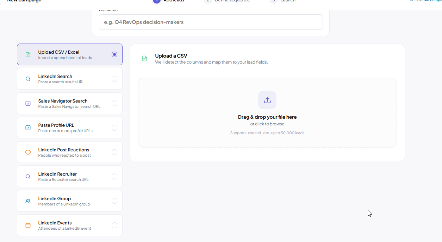442x242 pixels.
Task: Click the spreadsheet icon beside Upload CSV / Excel
Action: (x=28, y=54)
